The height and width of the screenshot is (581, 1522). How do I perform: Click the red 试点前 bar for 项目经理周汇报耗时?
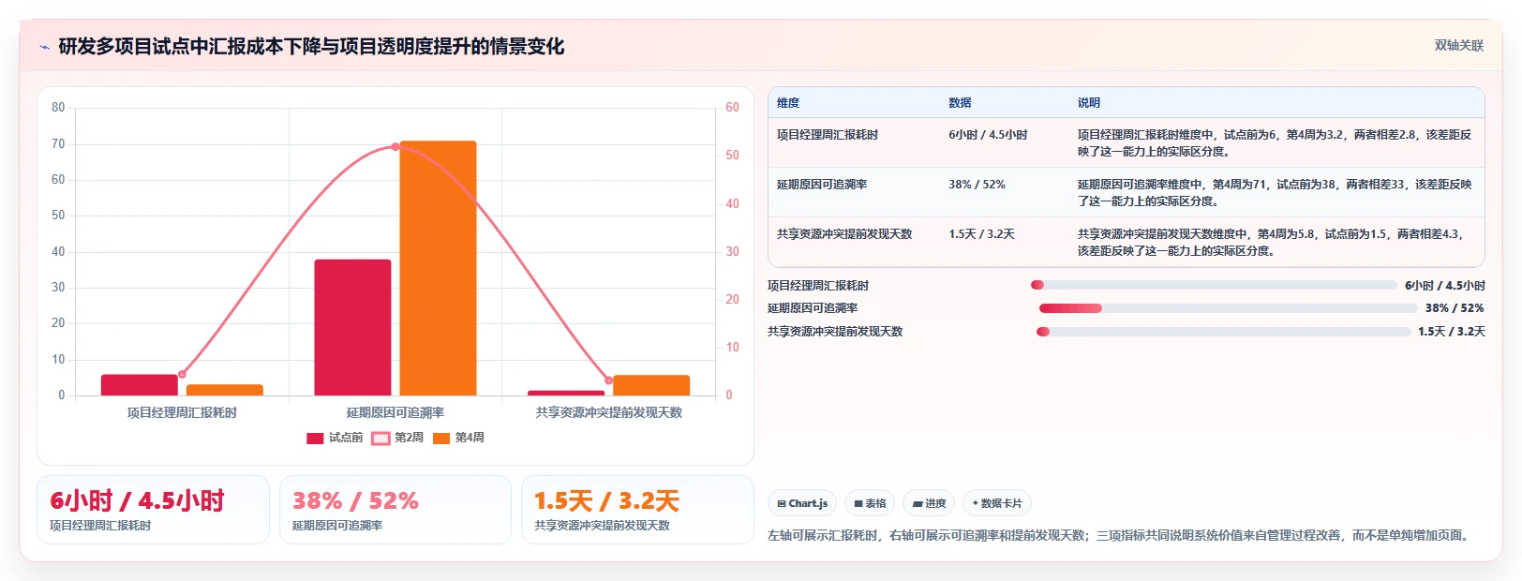[x=140, y=385]
